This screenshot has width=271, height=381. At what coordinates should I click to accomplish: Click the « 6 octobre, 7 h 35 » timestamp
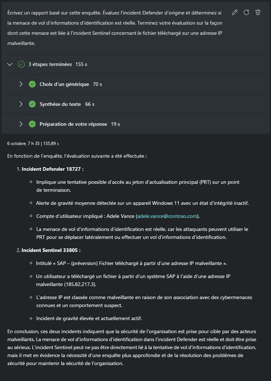[22, 143]
